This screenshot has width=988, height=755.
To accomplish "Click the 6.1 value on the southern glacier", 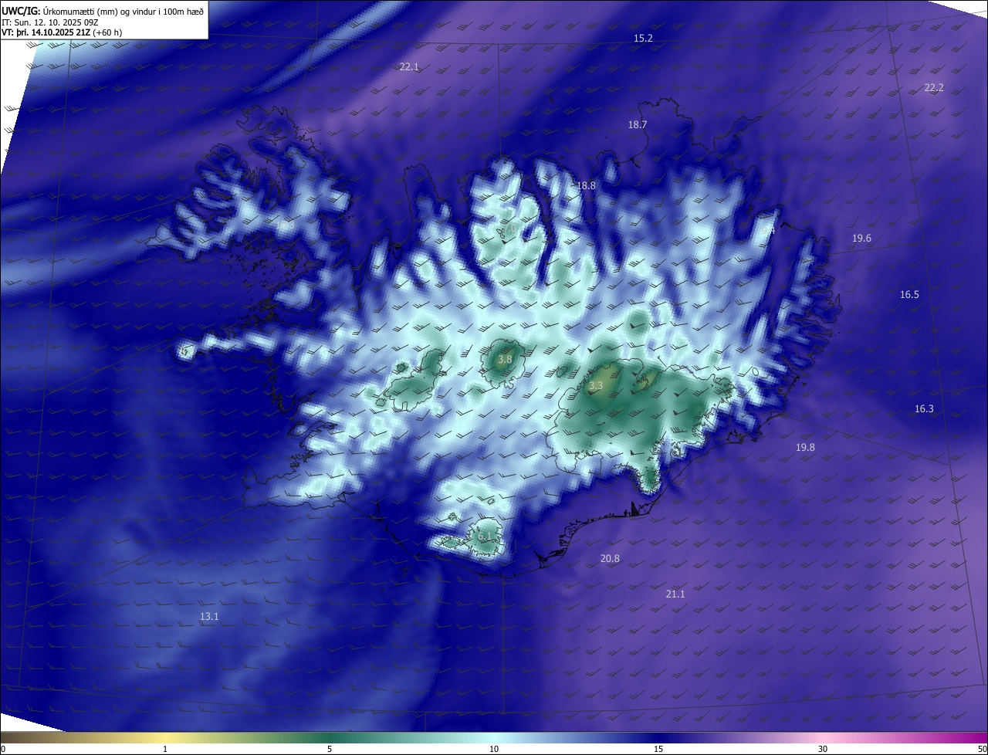I will (485, 536).
